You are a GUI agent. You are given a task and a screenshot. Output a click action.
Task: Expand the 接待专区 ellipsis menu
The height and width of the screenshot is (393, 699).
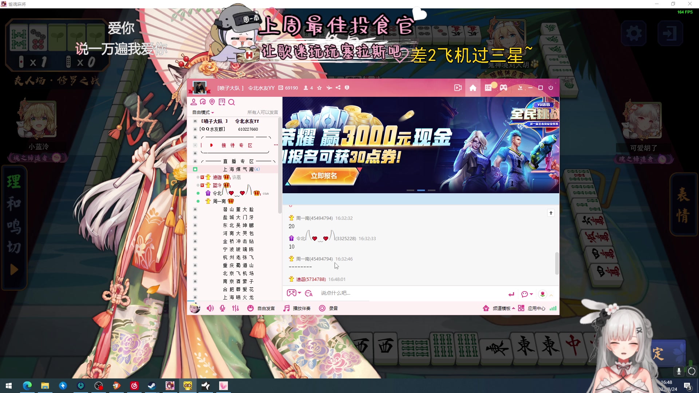pos(276,145)
